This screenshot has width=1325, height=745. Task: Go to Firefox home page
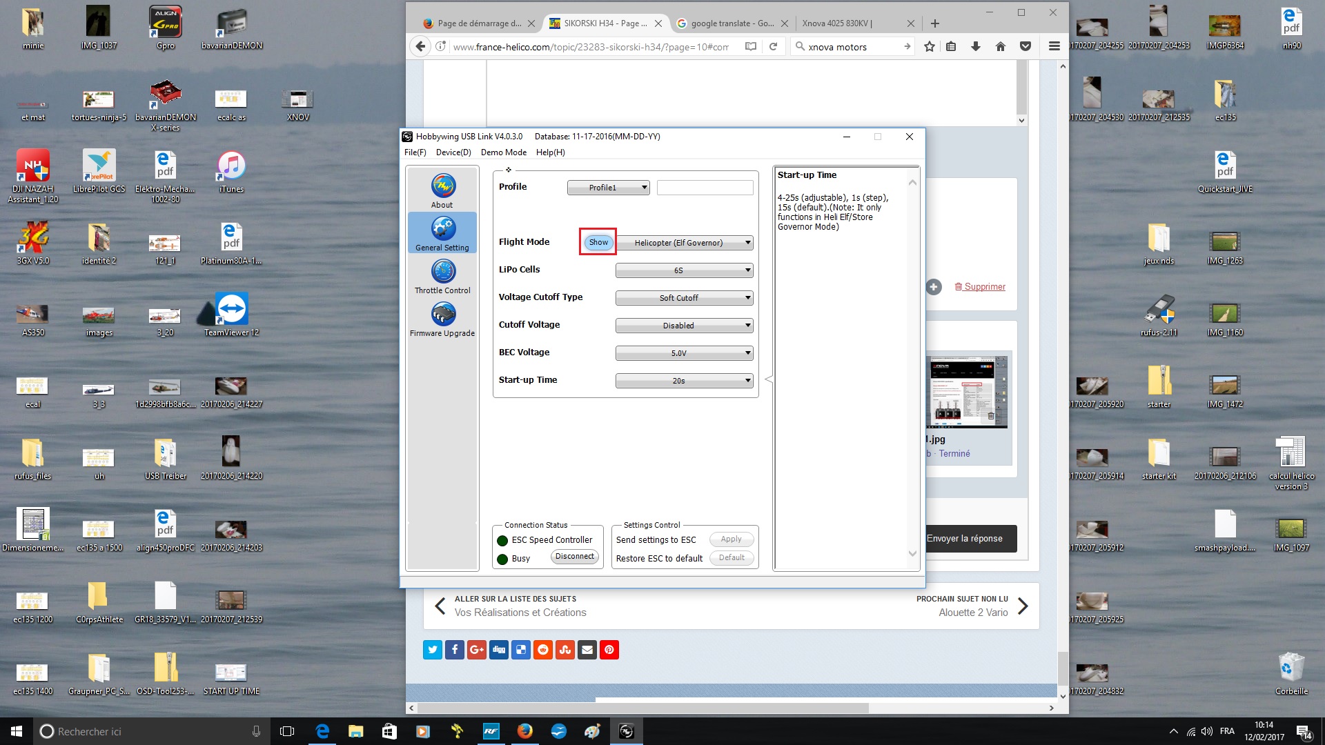1001,47
